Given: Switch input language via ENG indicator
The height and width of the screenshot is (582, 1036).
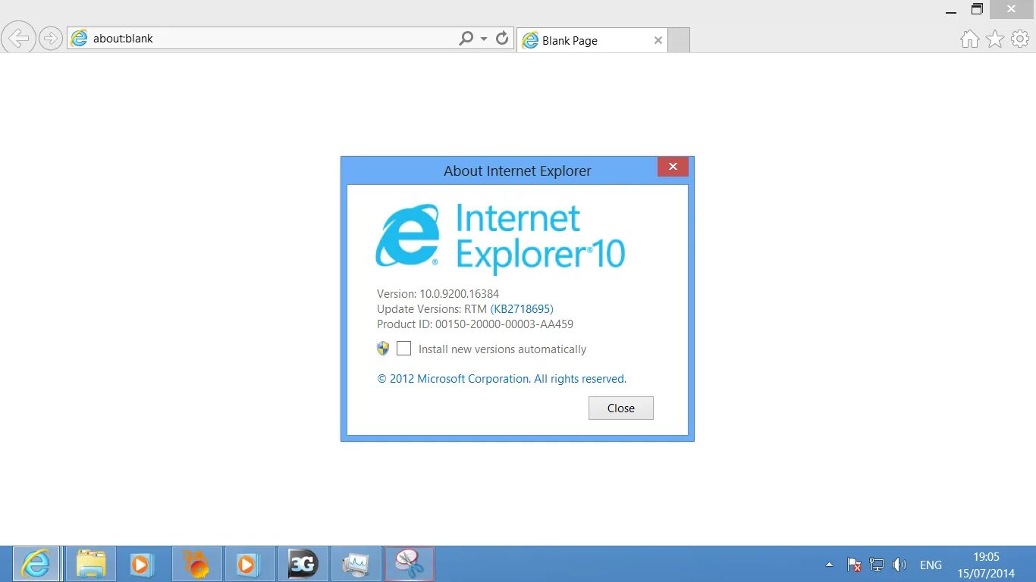Looking at the screenshot, I should tap(931, 565).
